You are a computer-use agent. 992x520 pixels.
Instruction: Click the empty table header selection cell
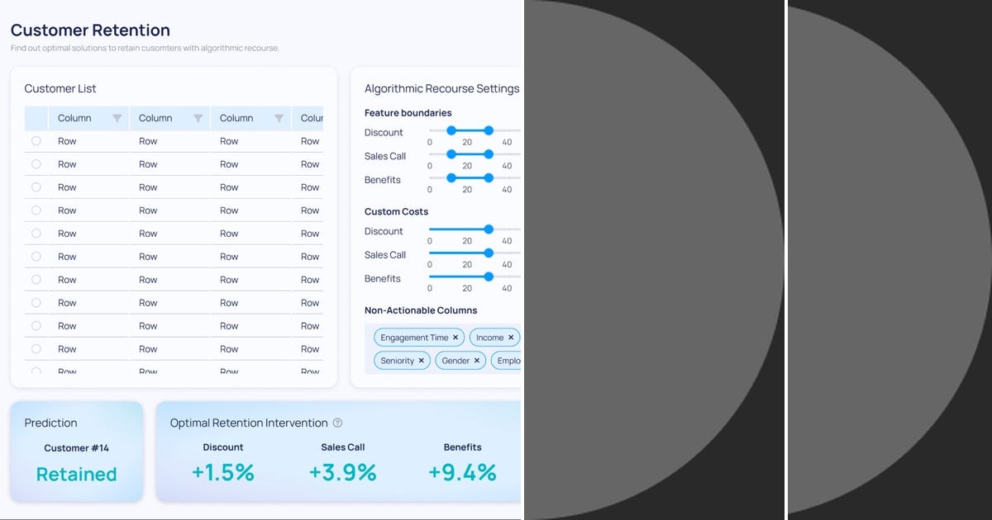click(36, 118)
